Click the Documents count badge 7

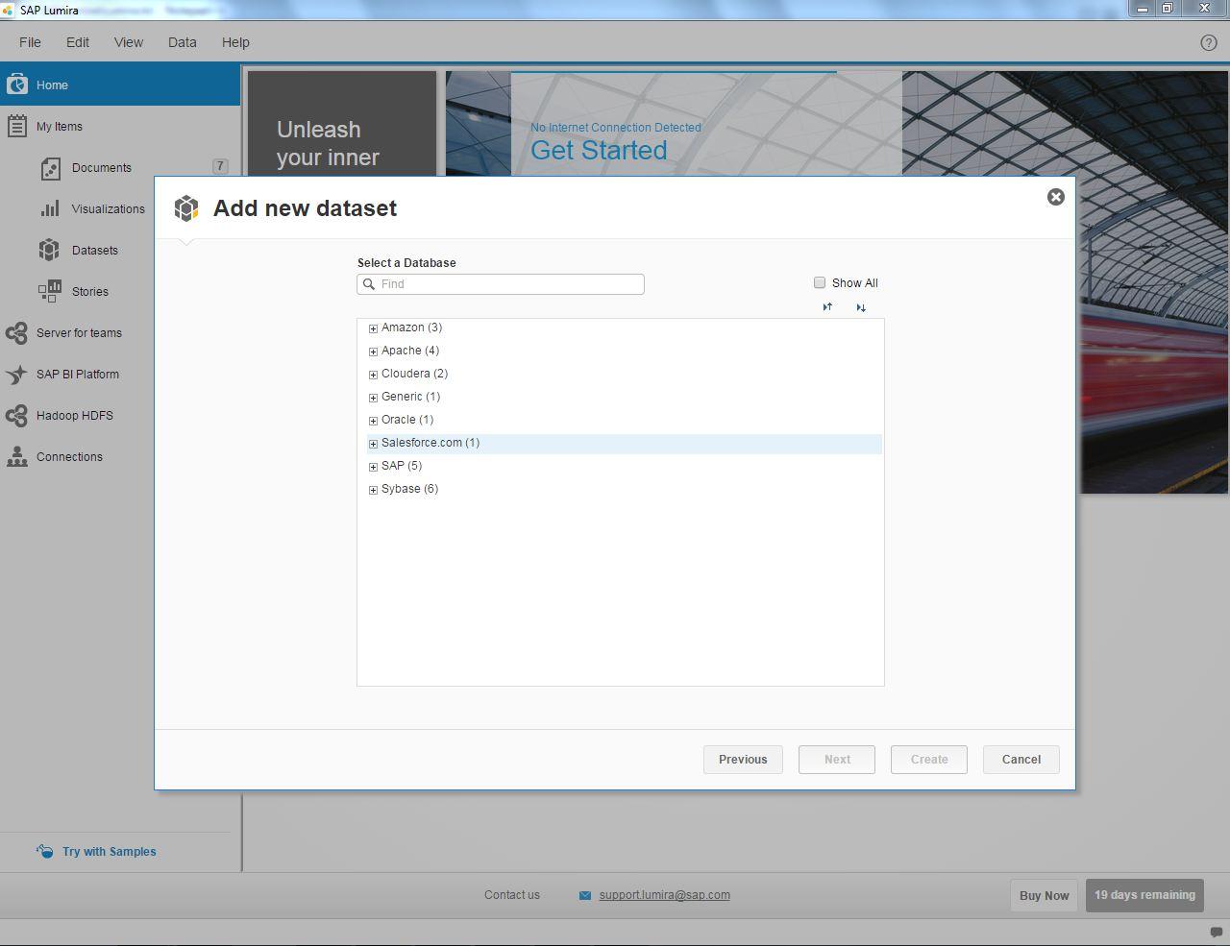pyautogui.click(x=220, y=166)
